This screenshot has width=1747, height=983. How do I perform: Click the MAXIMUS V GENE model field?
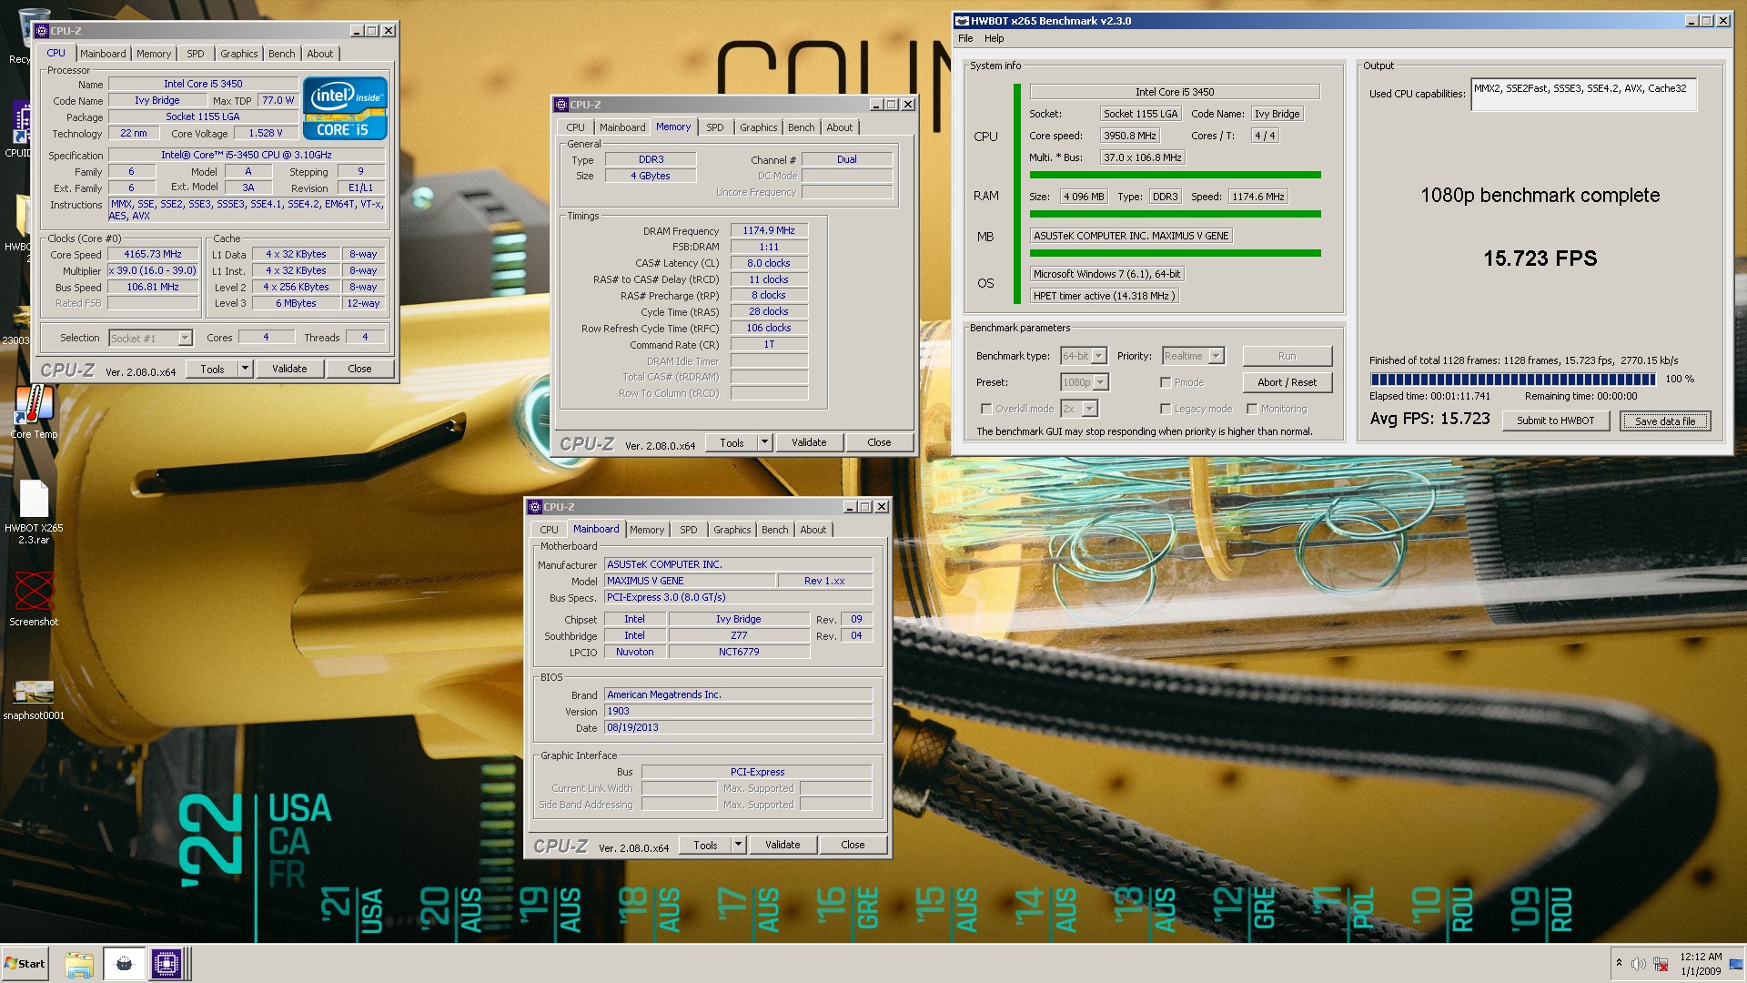pos(690,581)
